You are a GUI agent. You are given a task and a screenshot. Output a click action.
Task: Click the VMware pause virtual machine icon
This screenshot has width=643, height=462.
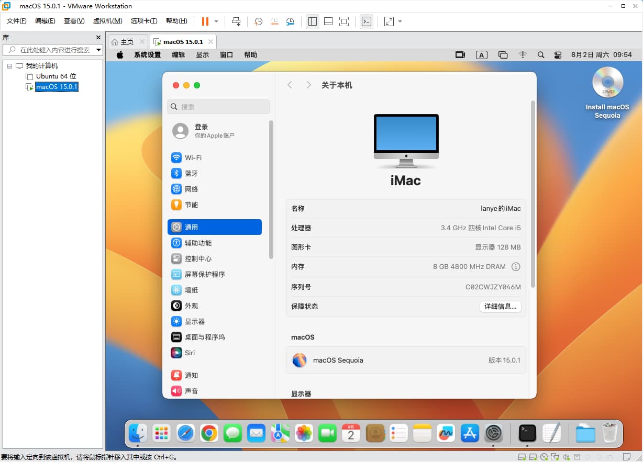point(205,21)
